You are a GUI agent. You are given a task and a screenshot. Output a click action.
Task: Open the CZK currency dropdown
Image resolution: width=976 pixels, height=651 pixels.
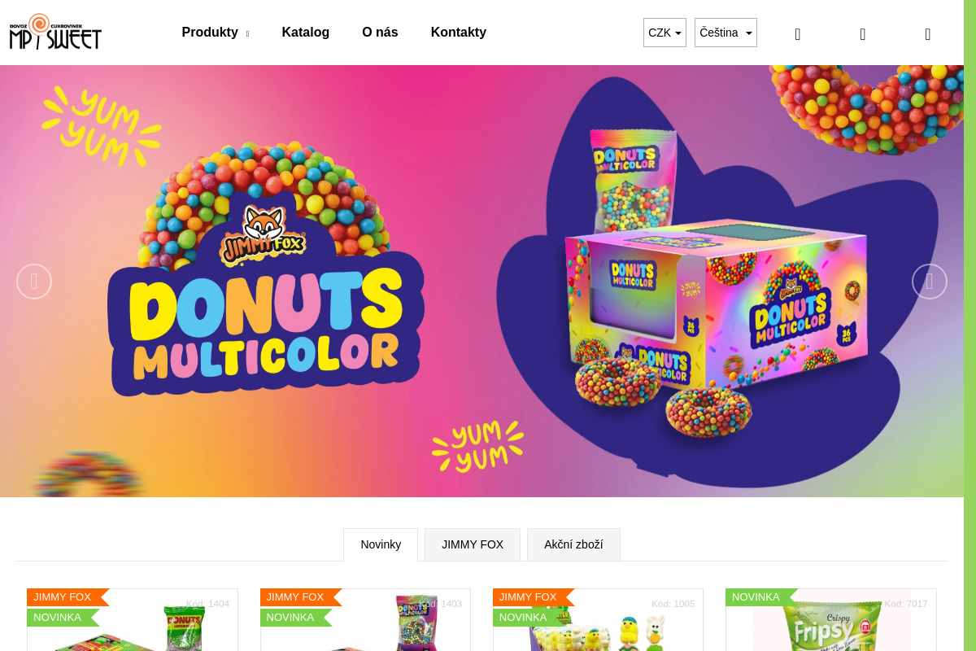point(664,33)
